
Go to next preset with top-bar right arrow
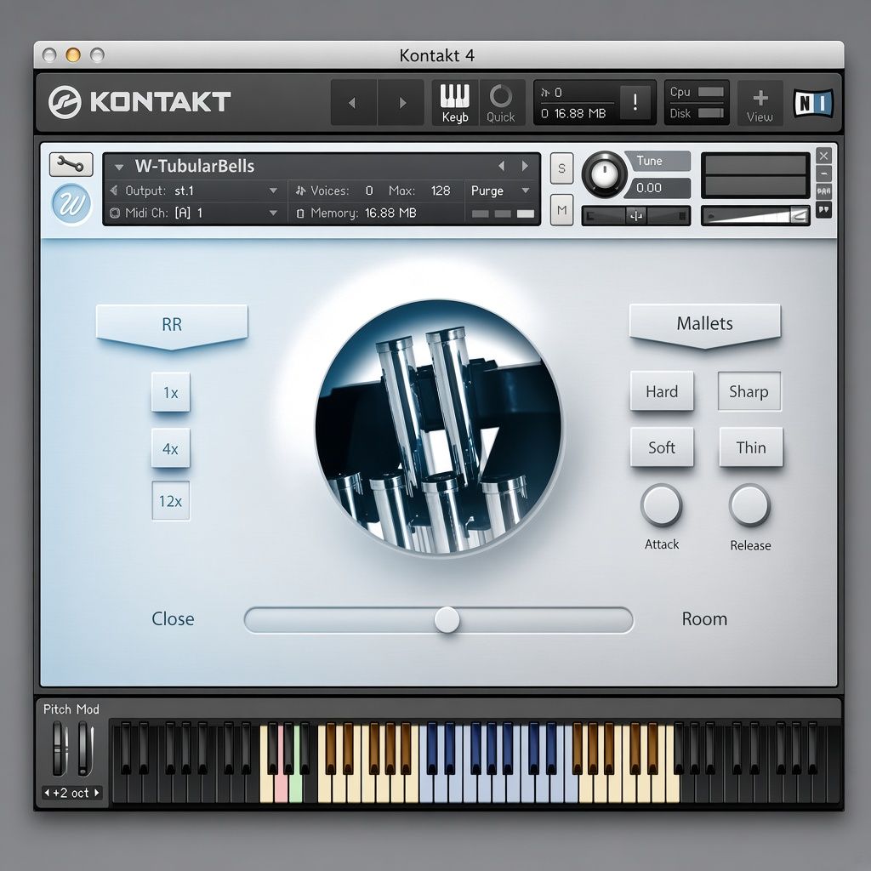point(402,103)
